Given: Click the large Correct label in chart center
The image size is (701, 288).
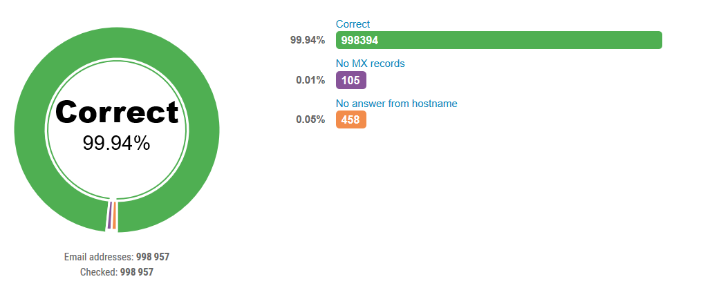Looking at the screenshot, I should point(117,112).
